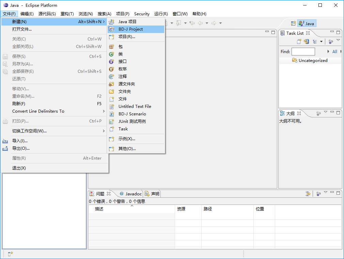Close the Task List tab
The height and width of the screenshot is (259, 344).
pos(308,33)
